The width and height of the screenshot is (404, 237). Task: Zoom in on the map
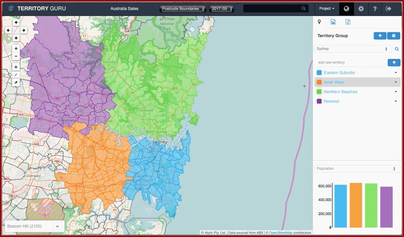click(16, 48)
